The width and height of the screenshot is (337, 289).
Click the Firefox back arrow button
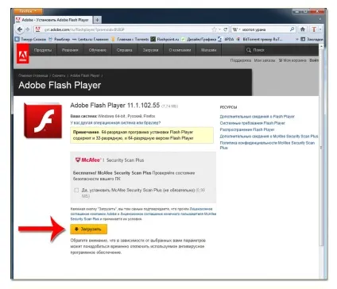20,29
